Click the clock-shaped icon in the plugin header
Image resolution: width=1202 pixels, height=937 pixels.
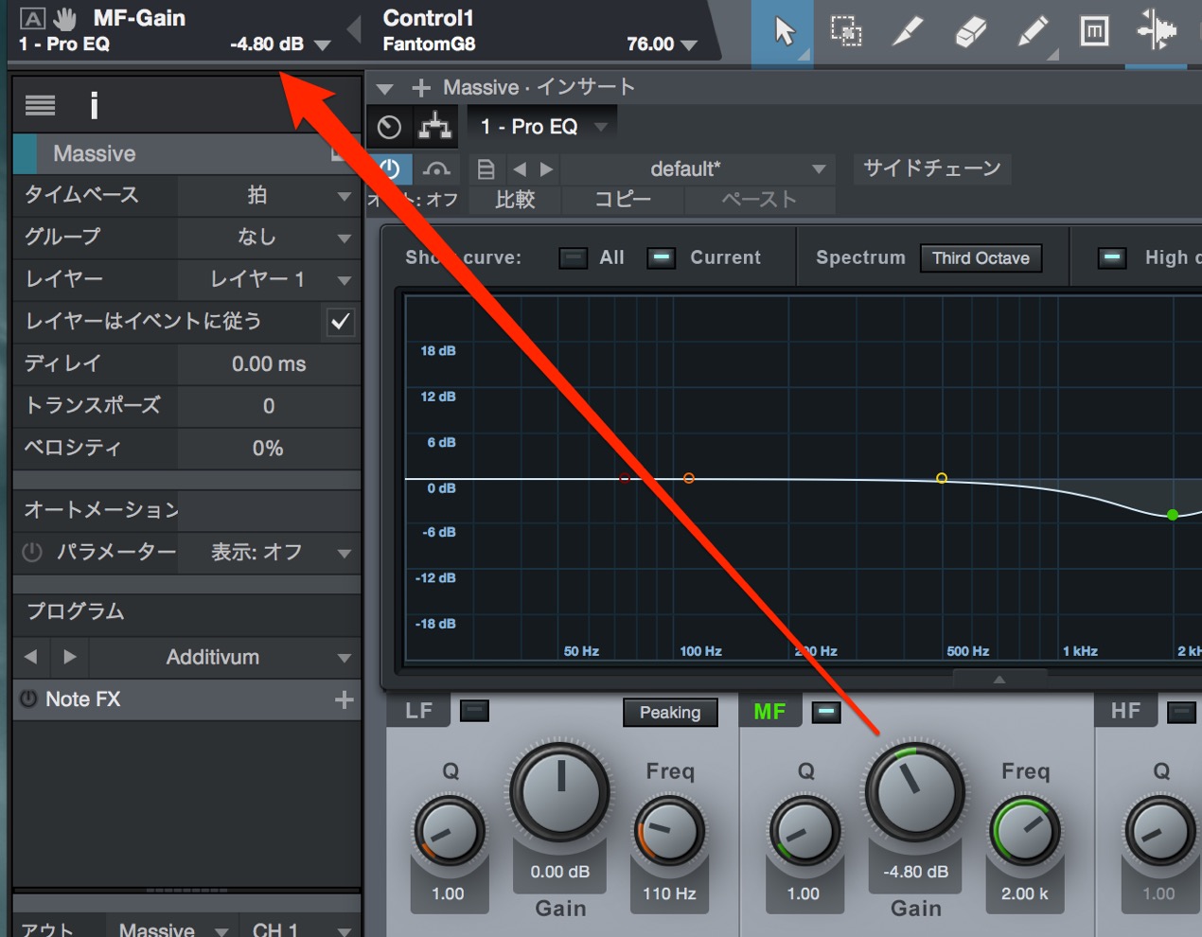(389, 127)
